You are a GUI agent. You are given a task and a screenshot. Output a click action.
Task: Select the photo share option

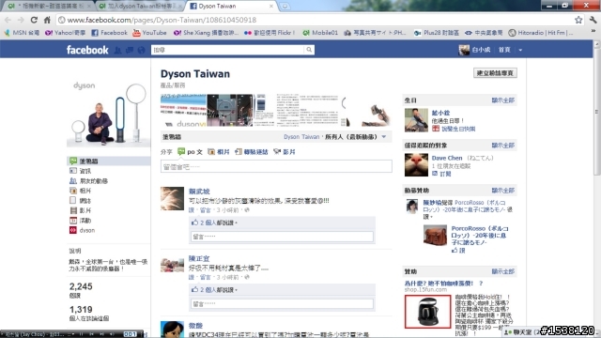(x=219, y=152)
